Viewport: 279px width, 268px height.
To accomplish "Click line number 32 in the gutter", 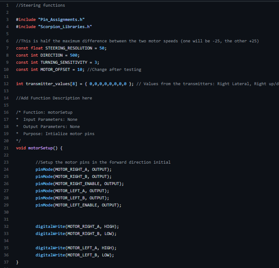I will tap(6, 227).
